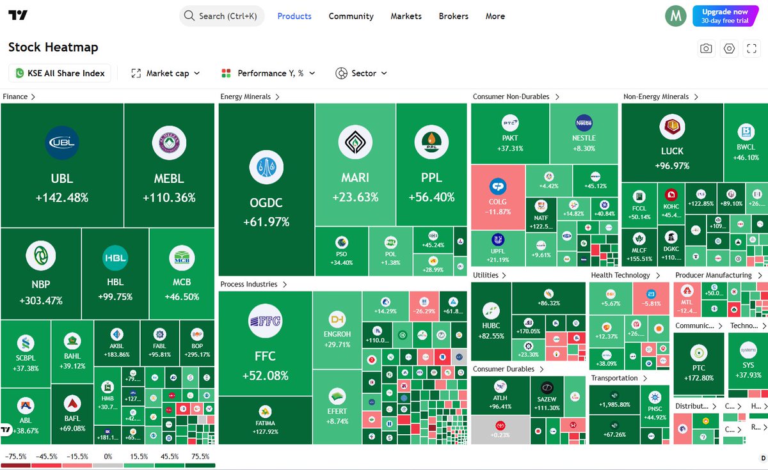
Task: Click the PTC logo tile
Action: click(699, 352)
